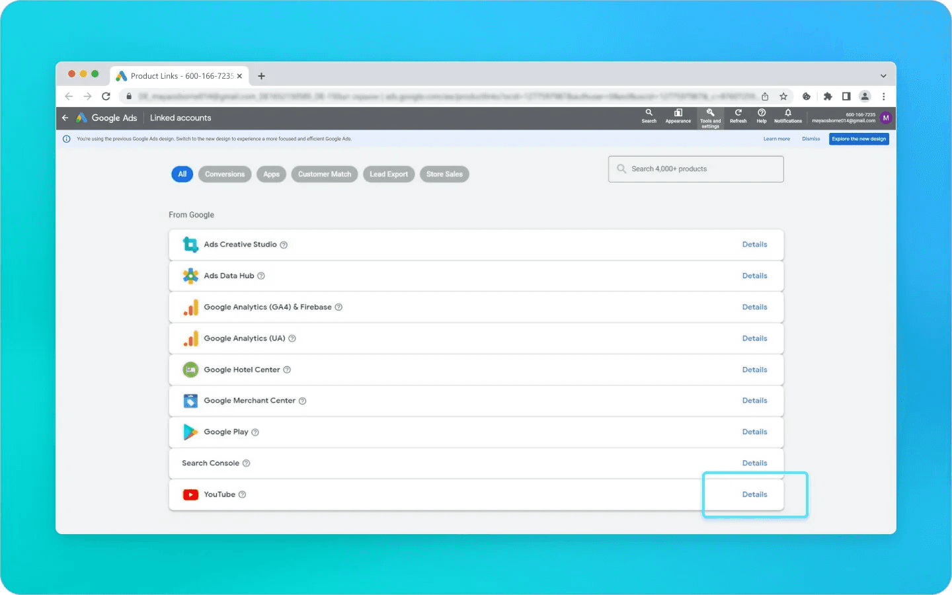
Task: Reload the page with browser refresh button
Action: coord(106,97)
